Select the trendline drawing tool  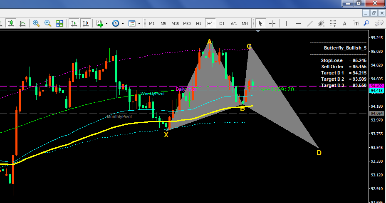(310, 23)
